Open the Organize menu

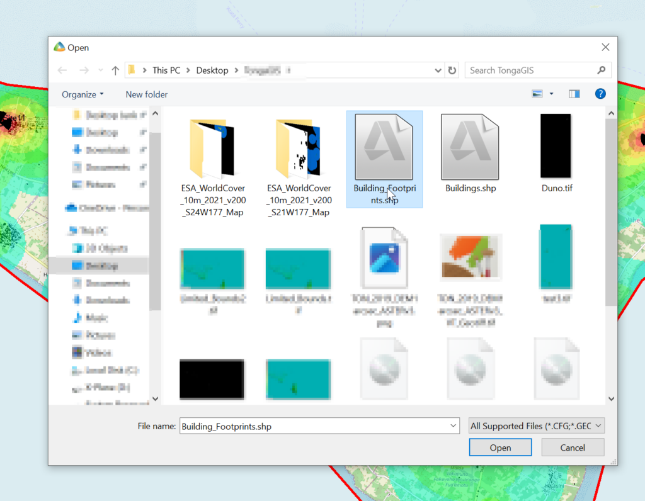pos(83,94)
